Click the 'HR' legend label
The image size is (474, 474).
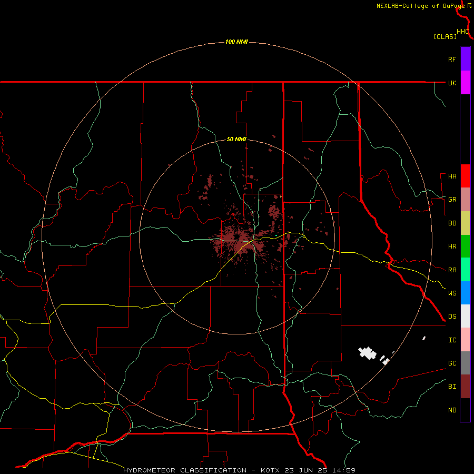tap(452, 246)
